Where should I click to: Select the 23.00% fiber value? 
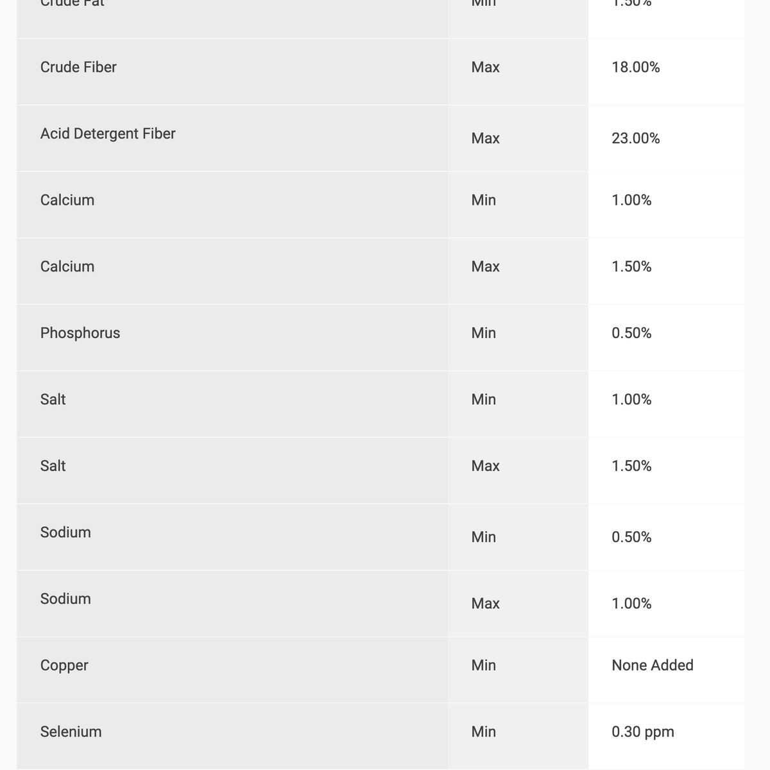pyautogui.click(x=635, y=138)
